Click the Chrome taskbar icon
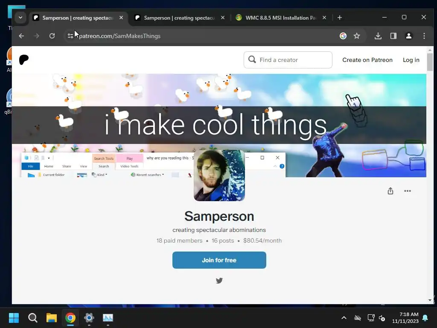This screenshot has width=437, height=328. (x=70, y=318)
